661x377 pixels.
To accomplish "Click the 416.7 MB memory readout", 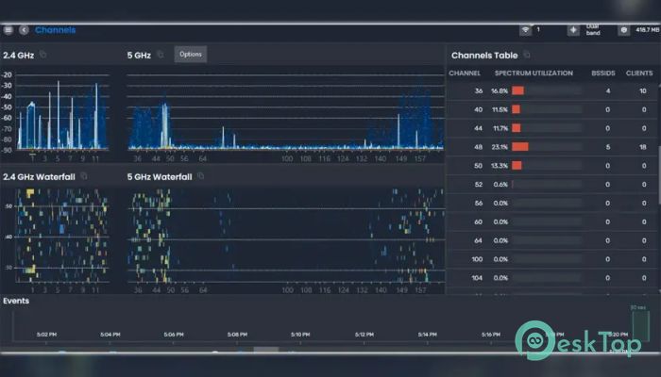I will pos(648,30).
